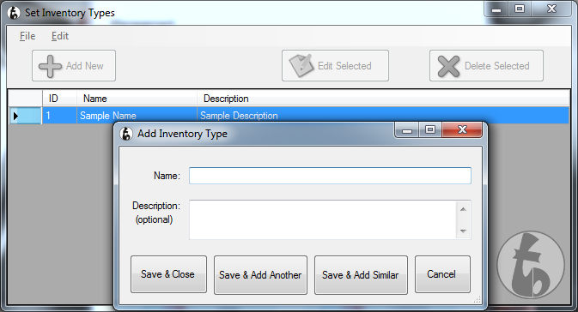Cancel the Add Inventory Type dialog

tap(442, 274)
